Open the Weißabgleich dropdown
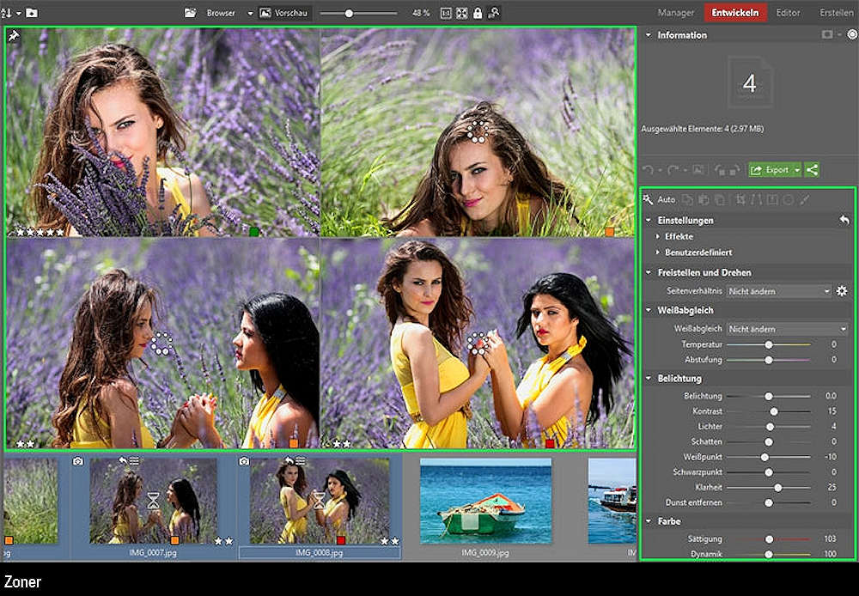This screenshot has width=859, height=596. click(x=786, y=329)
